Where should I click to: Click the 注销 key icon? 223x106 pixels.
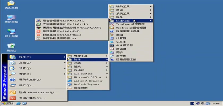(x=12, y=92)
